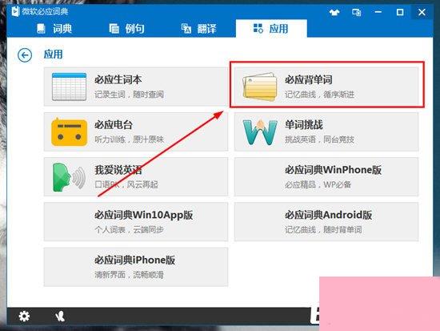The width and height of the screenshot is (440, 331).
Task: Open 我爱说英语 speaking app
Action: 136,176
